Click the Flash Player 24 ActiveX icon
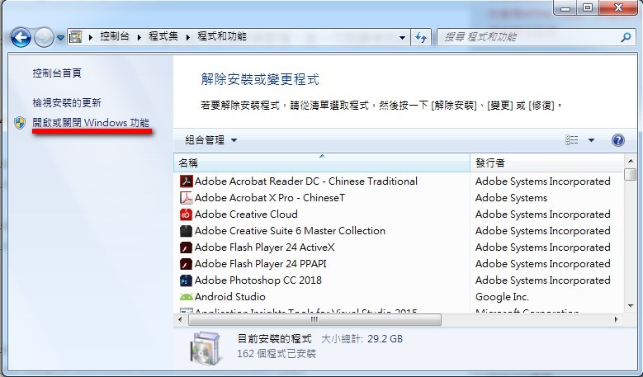Viewport: 643px width, 377px height. [x=187, y=247]
